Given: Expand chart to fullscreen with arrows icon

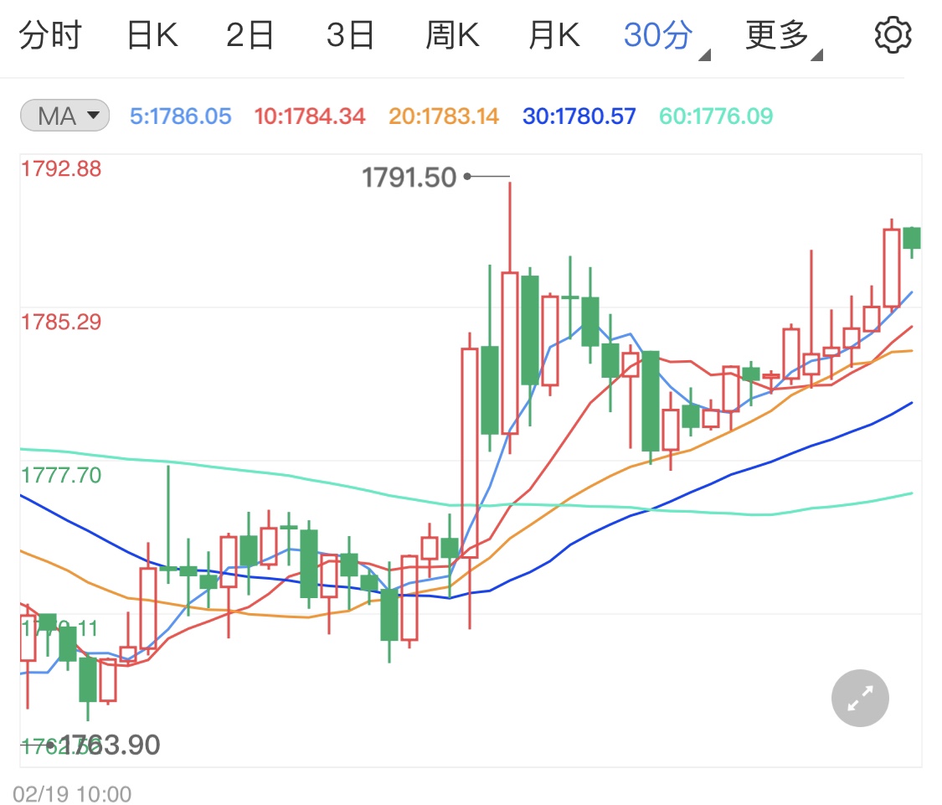Looking at the screenshot, I should click(x=860, y=698).
